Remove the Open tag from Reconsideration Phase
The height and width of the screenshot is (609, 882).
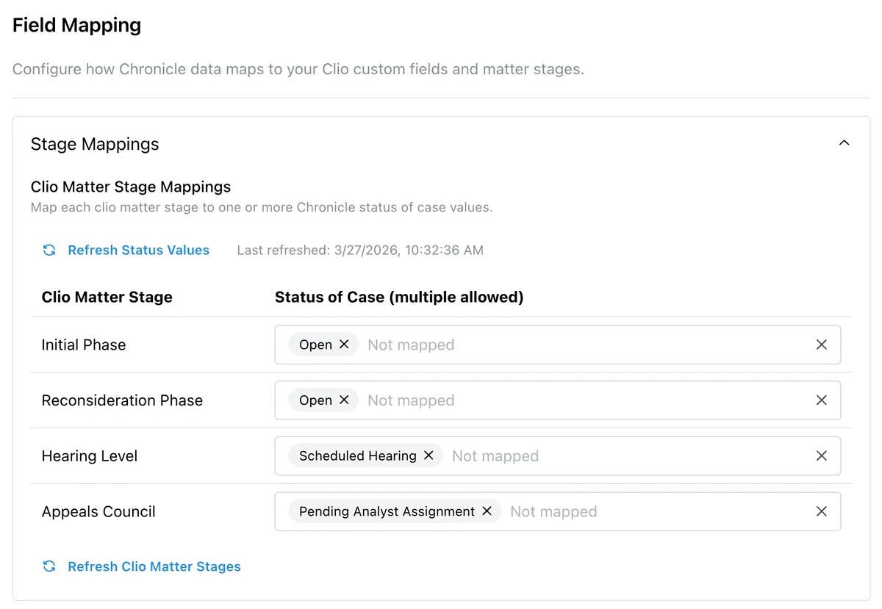(343, 400)
